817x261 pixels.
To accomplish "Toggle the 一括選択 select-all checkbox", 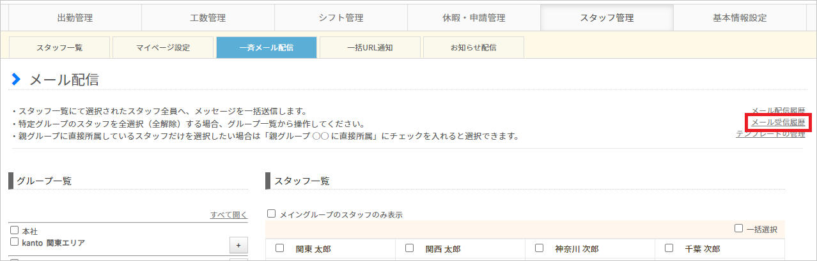I will coord(739,228).
